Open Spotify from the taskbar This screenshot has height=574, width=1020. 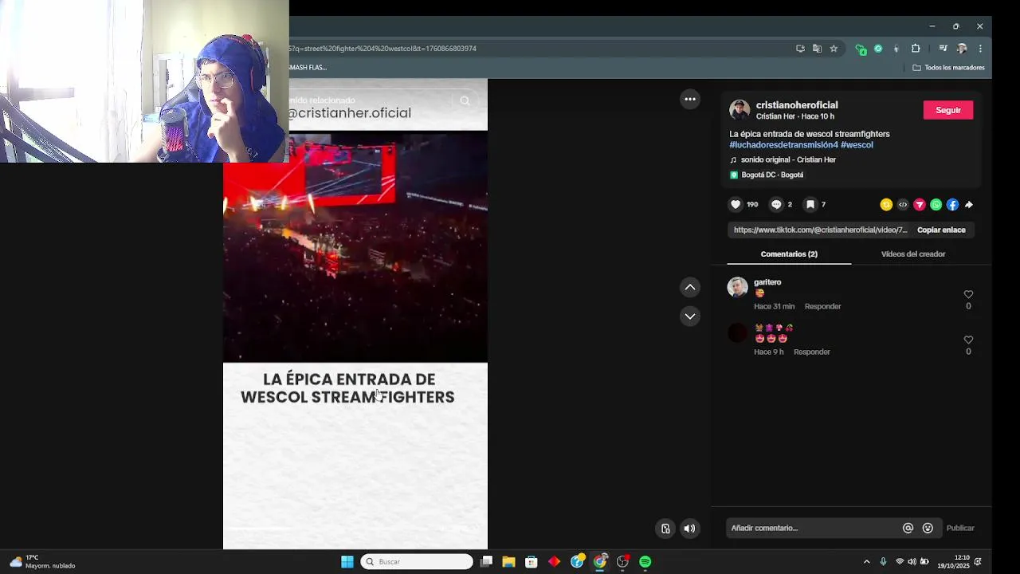pyautogui.click(x=645, y=562)
